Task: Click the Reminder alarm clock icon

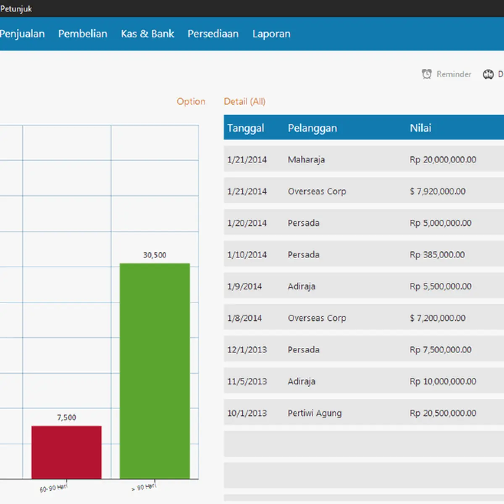Action: coord(427,74)
